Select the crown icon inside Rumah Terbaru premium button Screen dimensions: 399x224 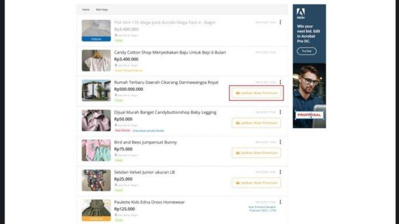(237, 93)
